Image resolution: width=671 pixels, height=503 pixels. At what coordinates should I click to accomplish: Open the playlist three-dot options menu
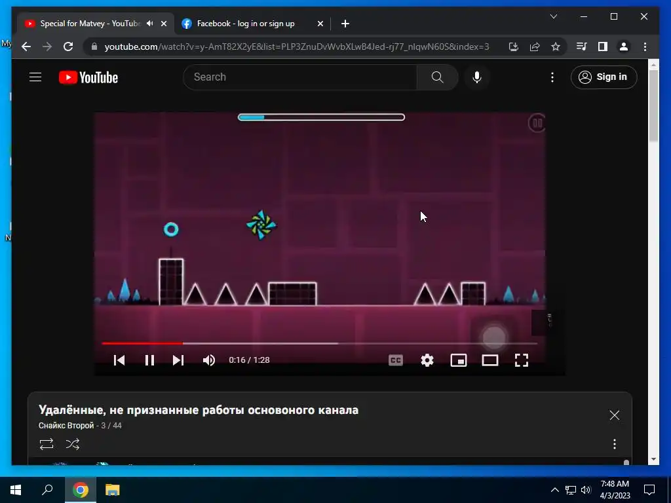615,444
